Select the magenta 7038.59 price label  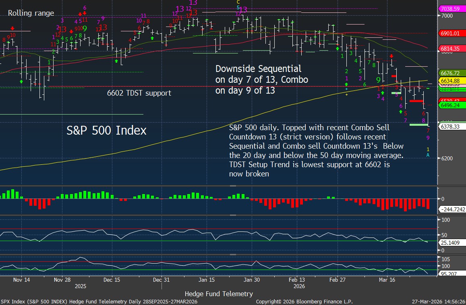[450, 8]
